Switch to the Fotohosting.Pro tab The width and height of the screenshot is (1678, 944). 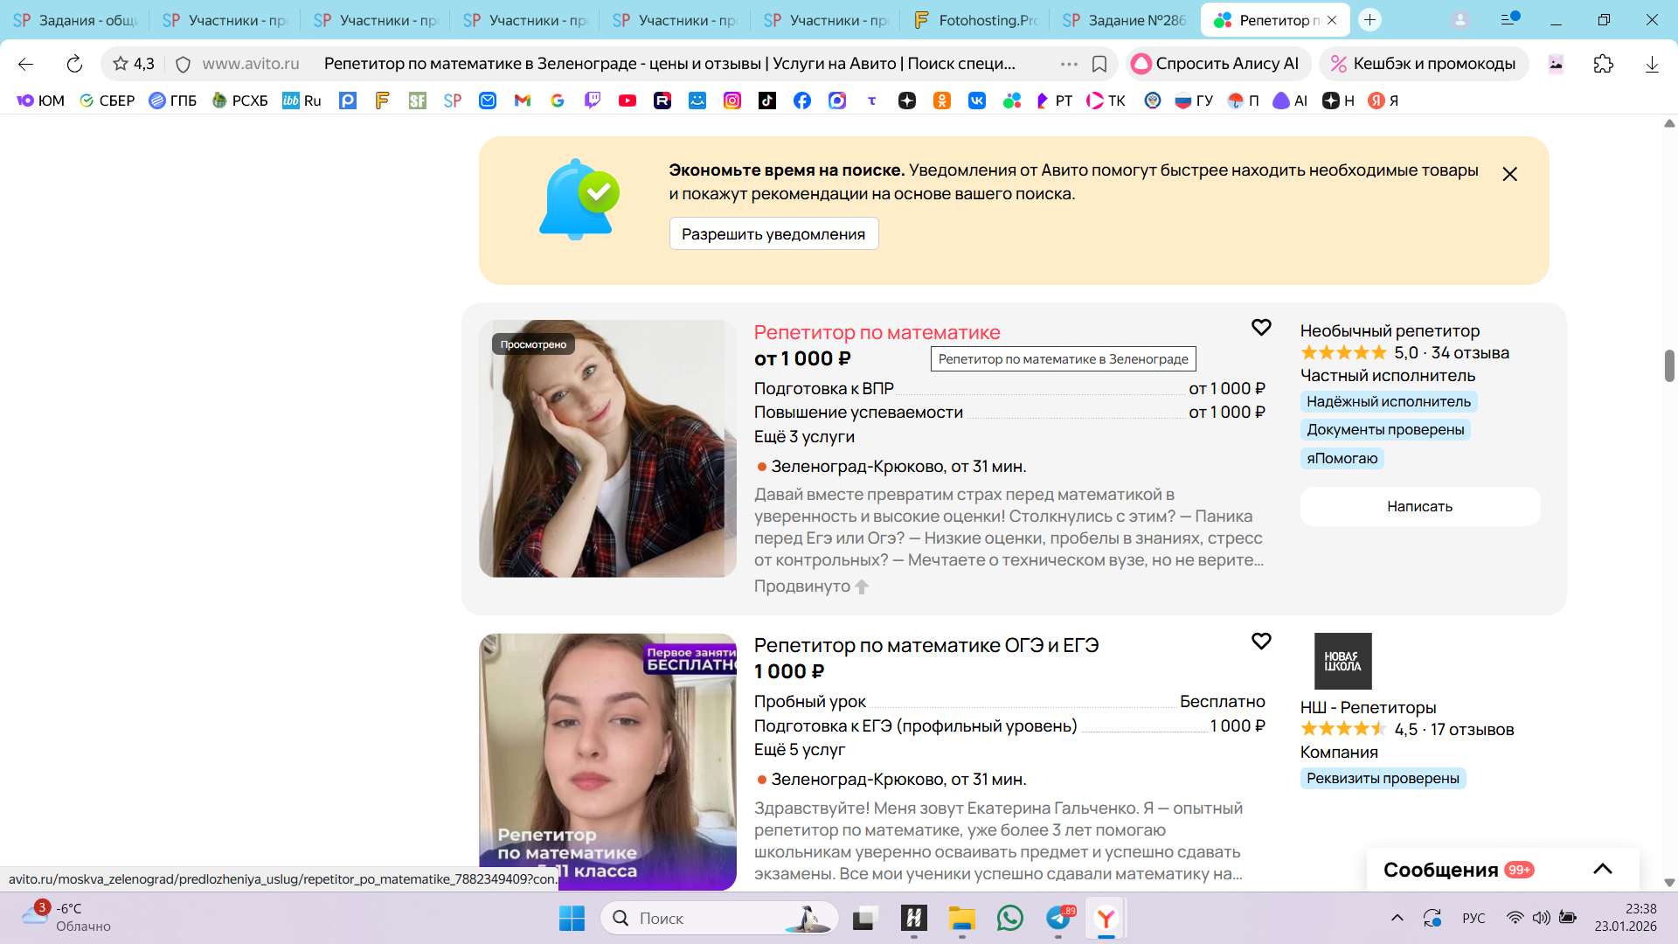(974, 19)
